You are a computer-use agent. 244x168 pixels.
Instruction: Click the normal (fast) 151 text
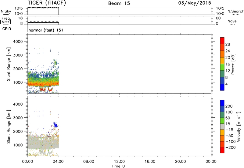[x=46, y=30]
